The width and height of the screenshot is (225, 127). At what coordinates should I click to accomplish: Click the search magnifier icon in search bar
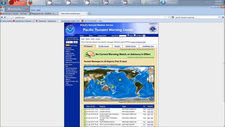[x=219, y=17]
